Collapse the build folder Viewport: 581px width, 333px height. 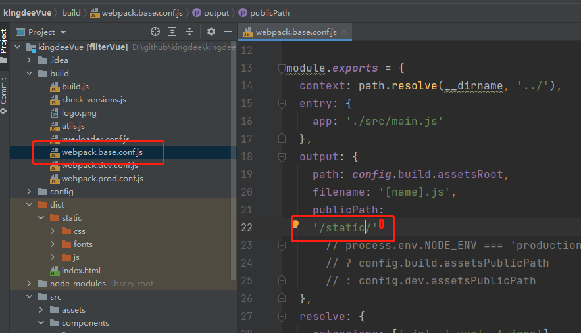[29, 74]
